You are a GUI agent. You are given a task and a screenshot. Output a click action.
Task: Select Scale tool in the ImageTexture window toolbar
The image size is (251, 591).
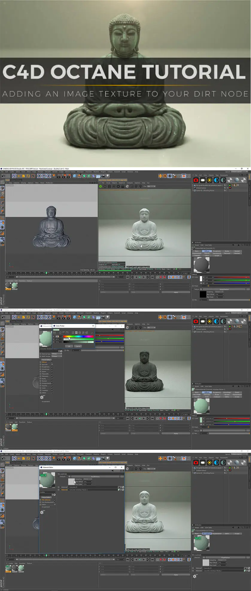tap(23, 176)
